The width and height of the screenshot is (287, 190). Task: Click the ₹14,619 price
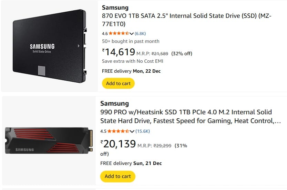pyautogui.click(x=119, y=52)
